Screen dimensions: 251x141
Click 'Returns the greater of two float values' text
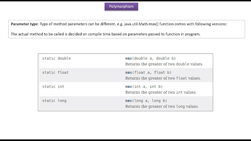[x=163, y=78]
